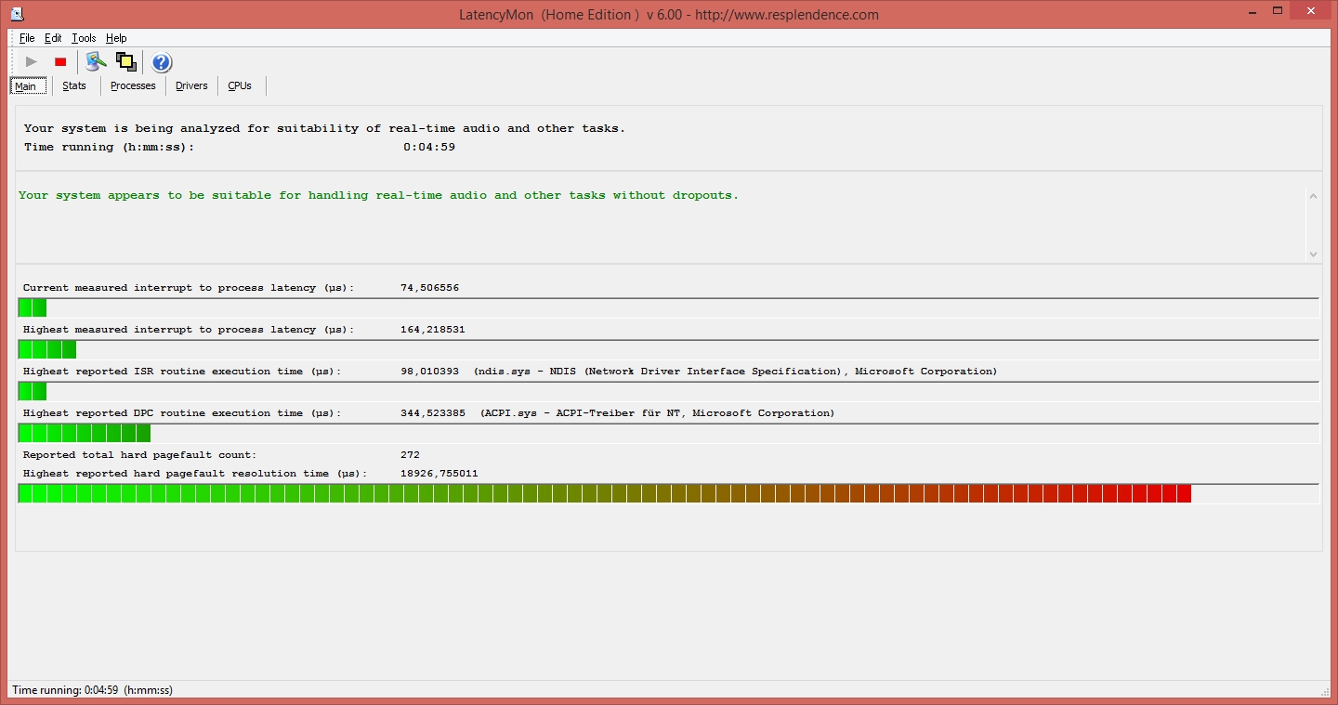Open help via the blue question mark
This screenshot has width=1338, height=705.
162,62
